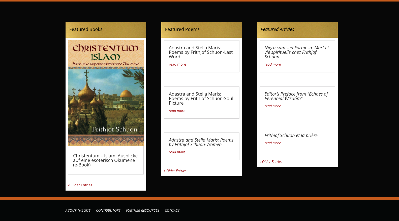Click read more under Nigra sum sed Formosa
Screen dimensions: 399x221
(273, 64)
